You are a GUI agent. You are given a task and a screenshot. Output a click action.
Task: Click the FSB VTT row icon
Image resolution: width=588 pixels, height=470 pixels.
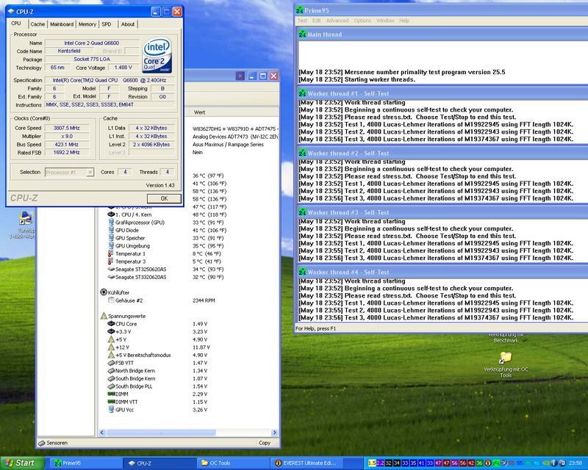[x=111, y=363]
